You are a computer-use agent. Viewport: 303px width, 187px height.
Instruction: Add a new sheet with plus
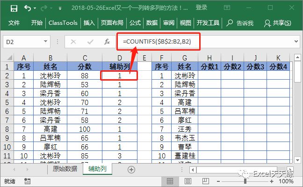click(x=131, y=170)
